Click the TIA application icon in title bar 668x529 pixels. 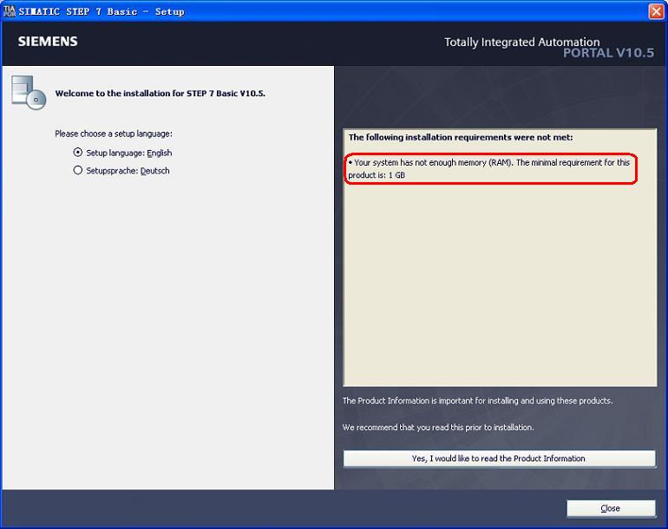point(10,11)
